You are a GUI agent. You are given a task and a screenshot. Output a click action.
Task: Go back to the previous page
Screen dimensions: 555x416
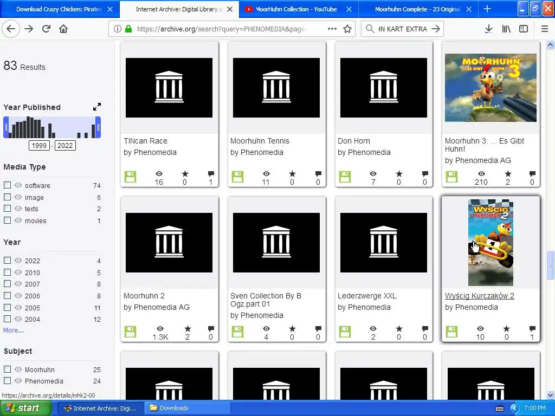tap(11, 29)
